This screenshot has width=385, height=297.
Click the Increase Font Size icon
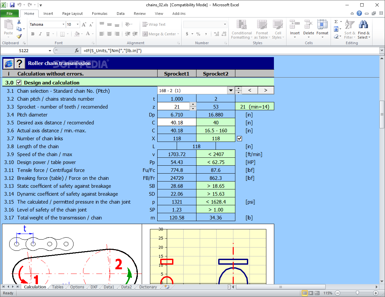tap(84, 24)
